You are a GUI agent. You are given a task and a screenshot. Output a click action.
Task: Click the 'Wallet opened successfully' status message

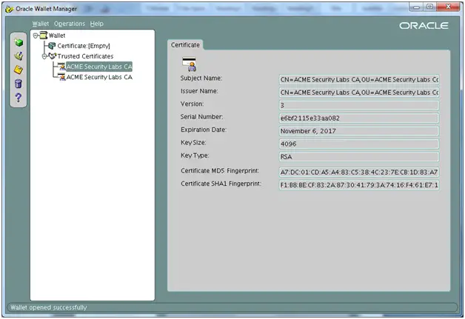[x=49, y=307]
